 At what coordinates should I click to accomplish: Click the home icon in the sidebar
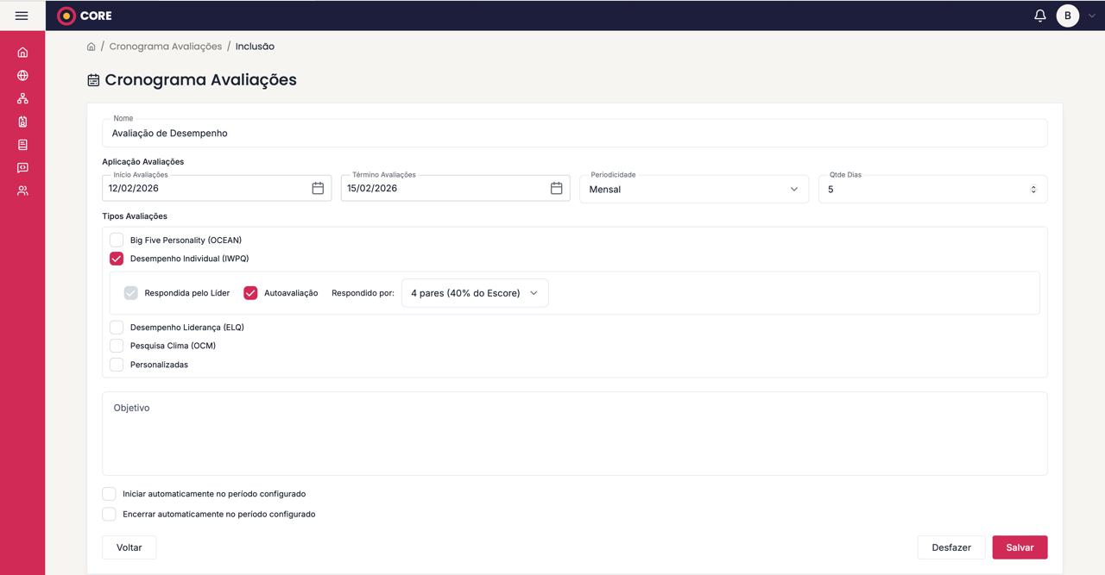tap(22, 53)
